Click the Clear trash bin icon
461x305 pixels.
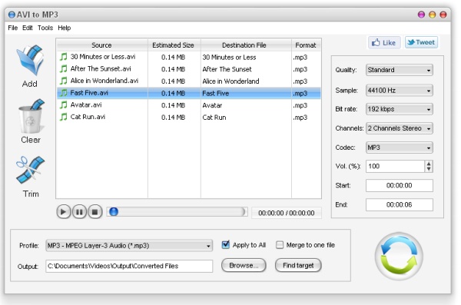[x=31, y=117]
